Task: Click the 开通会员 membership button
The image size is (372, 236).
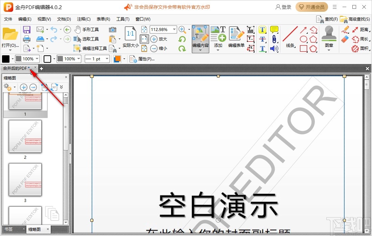Action: (x=311, y=7)
